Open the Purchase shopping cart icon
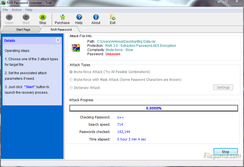Screen dimensions: 244x167 [x=62, y=17]
